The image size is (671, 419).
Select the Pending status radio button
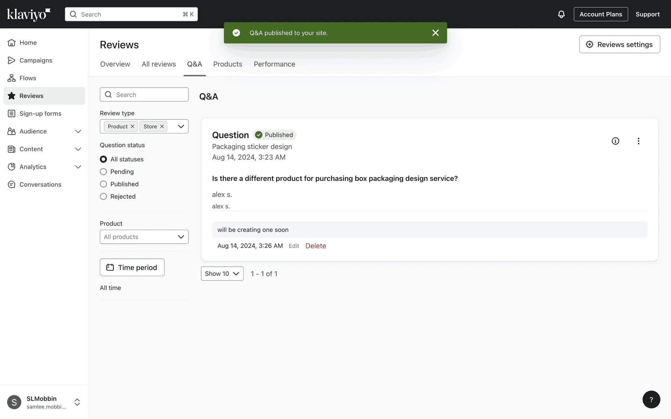[x=103, y=172]
